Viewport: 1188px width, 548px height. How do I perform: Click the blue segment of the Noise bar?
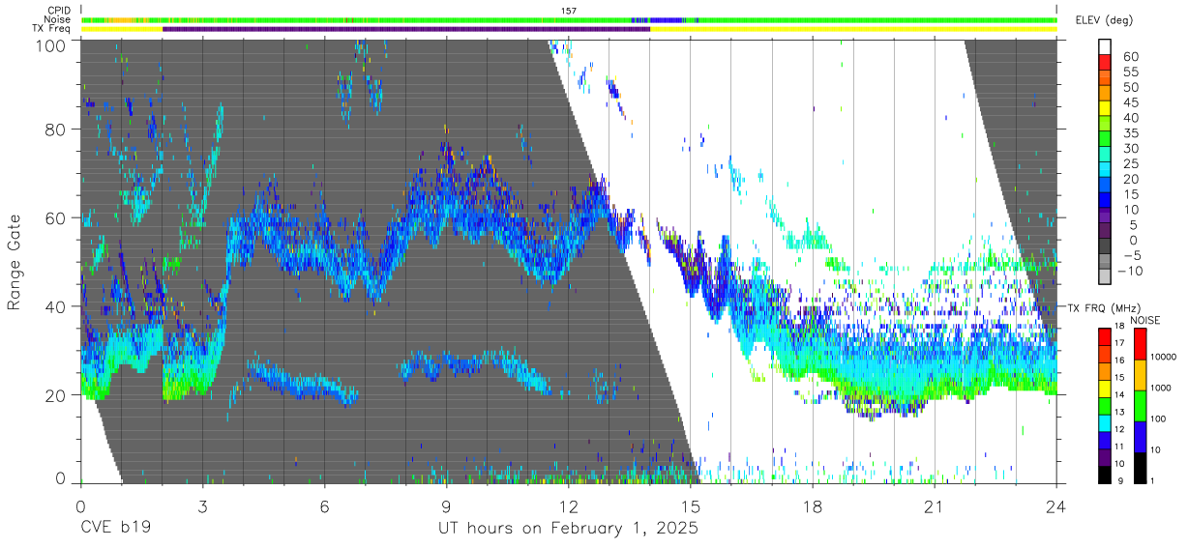pos(668,19)
